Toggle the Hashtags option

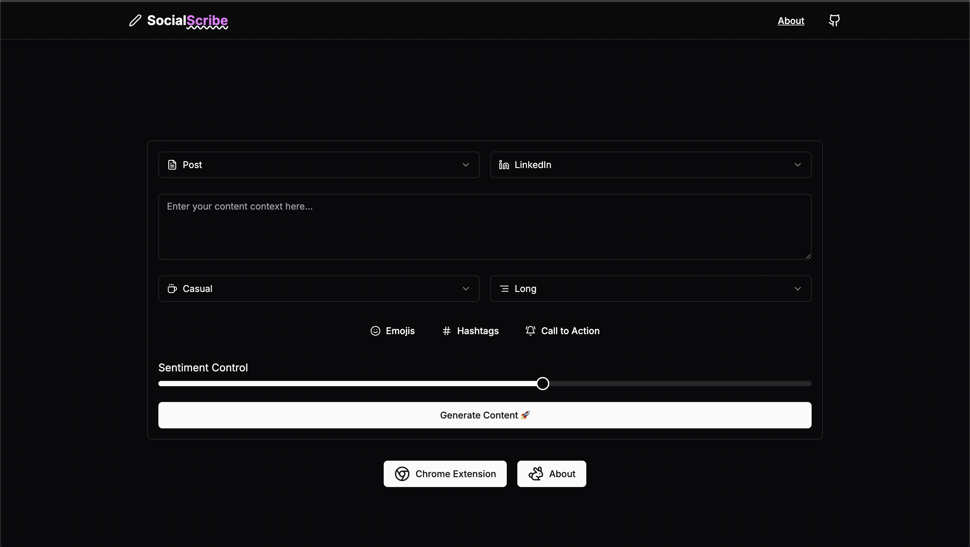470,331
